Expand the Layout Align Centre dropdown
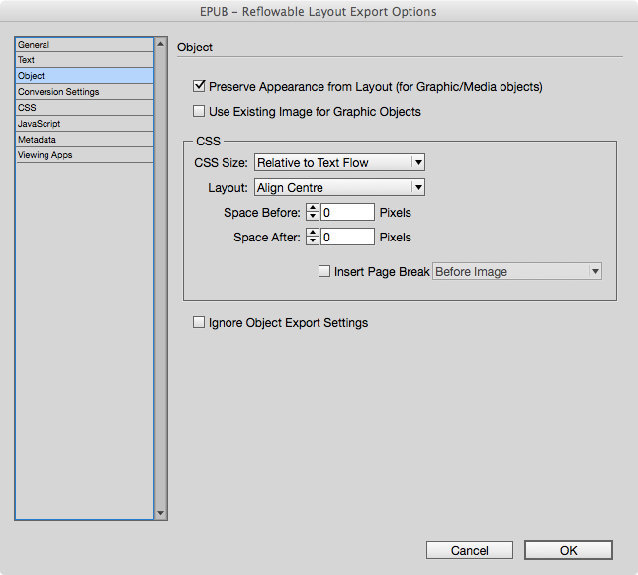The height and width of the screenshot is (575, 638). click(339, 187)
